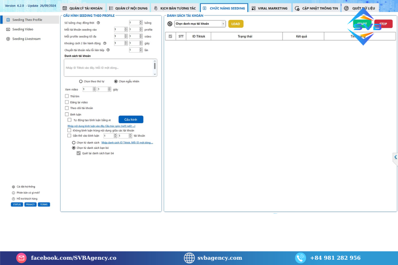The width and height of the screenshot is (398, 265).
Task: Switch to the 'Quản lý nội dung' tab
Action: click(128, 8)
